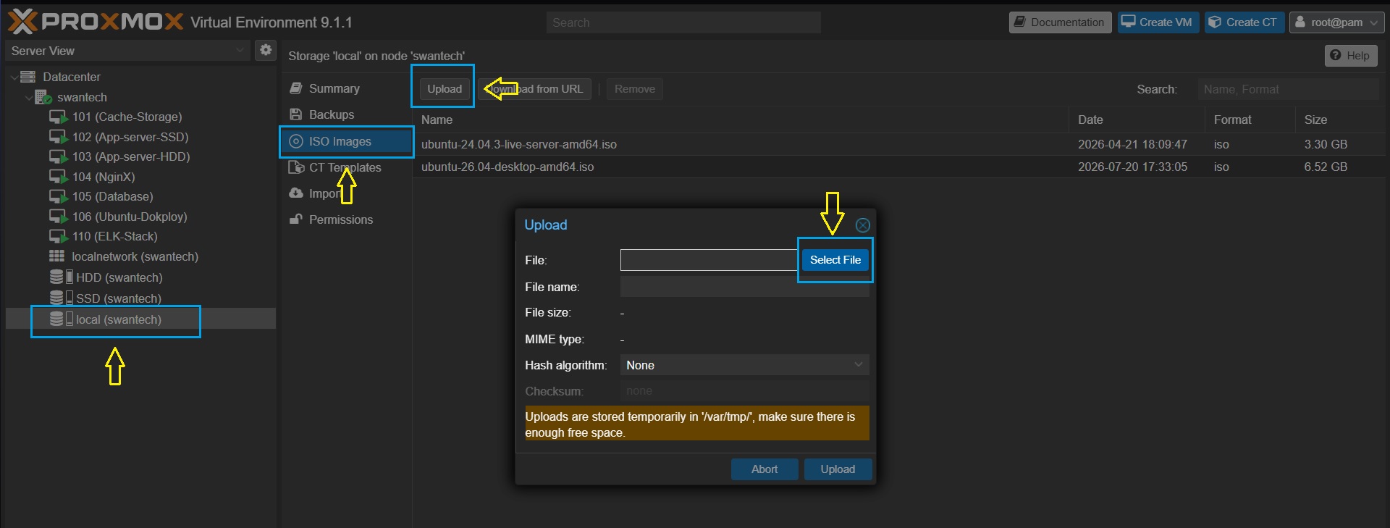Click VM icon for 103 (App-server-HDD)
The image size is (1390, 528).
tap(59, 156)
